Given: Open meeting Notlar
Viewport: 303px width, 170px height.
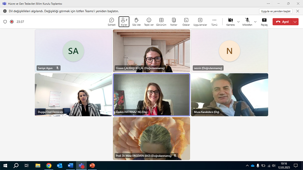Looking at the screenshot, I should point(174,22).
